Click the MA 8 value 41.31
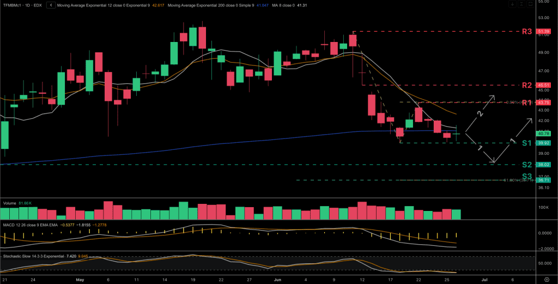This screenshot has height=284, width=558. 302,5
